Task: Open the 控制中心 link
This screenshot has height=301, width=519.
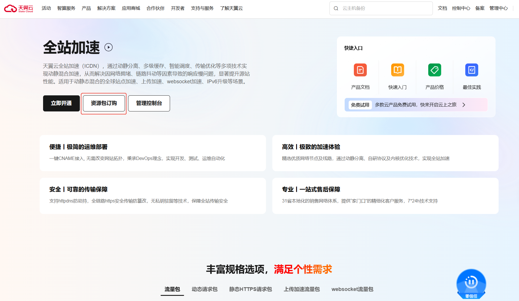Action: pos(461,8)
